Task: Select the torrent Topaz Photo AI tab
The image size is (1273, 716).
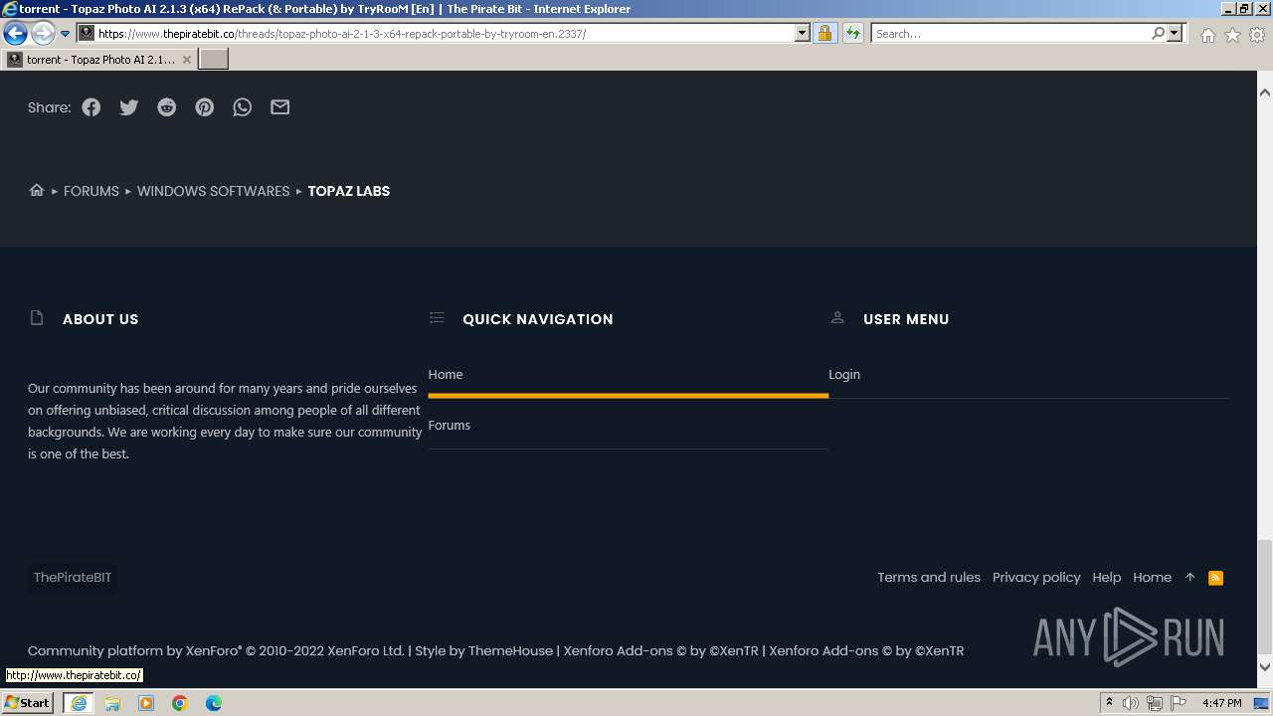Action: pos(99,60)
